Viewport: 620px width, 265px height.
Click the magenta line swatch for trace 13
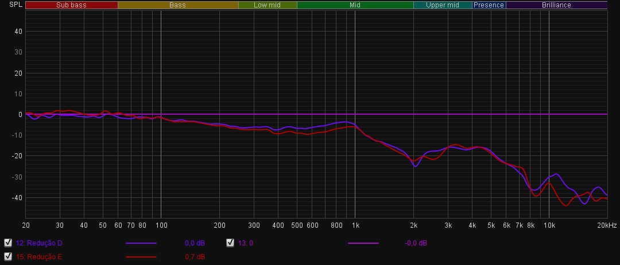[x=363, y=243]
